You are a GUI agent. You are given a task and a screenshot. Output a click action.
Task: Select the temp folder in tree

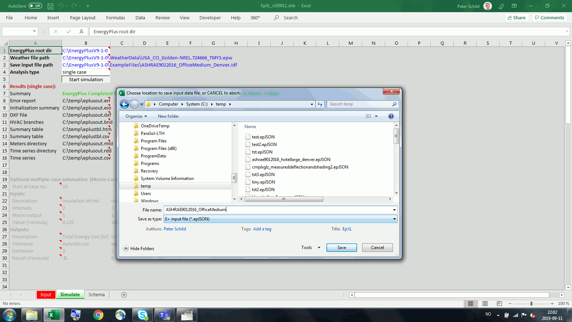(146, 186)
